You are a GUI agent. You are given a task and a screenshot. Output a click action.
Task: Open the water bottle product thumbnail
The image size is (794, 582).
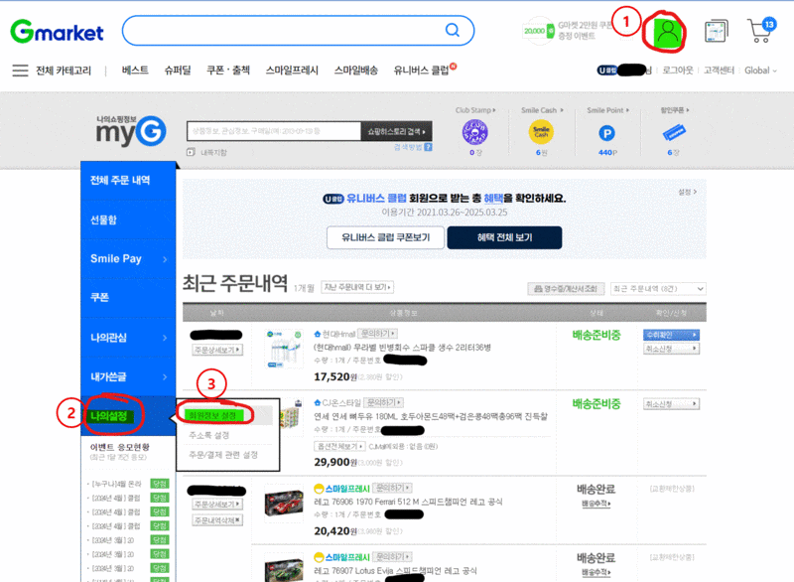point(284,349)
